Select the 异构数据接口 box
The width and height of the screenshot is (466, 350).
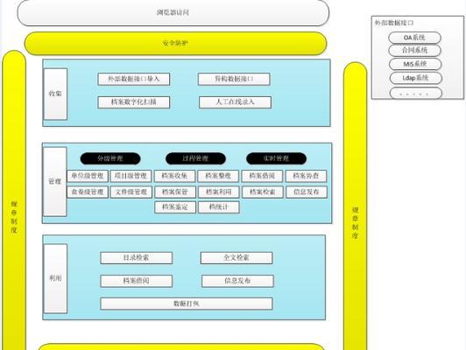coord(234,80)
